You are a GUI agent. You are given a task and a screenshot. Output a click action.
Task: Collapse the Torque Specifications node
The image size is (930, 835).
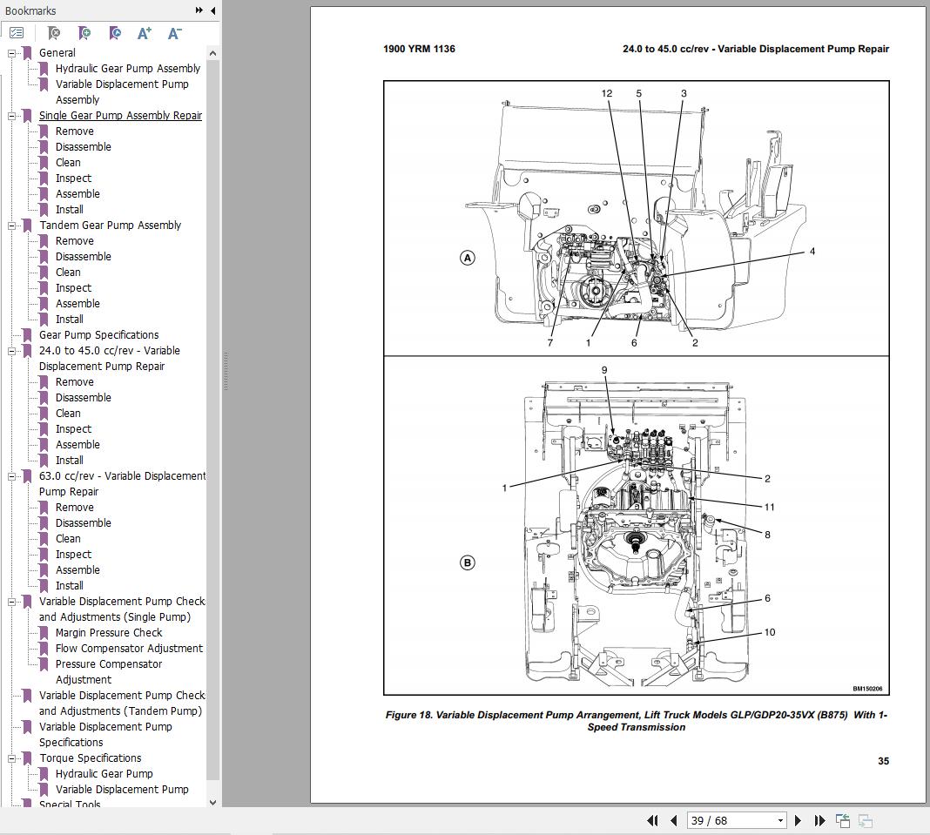11,758
